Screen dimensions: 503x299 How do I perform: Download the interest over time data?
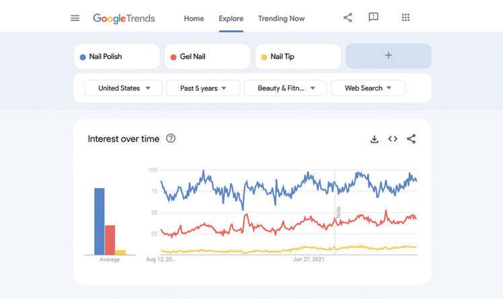point(375,139)
